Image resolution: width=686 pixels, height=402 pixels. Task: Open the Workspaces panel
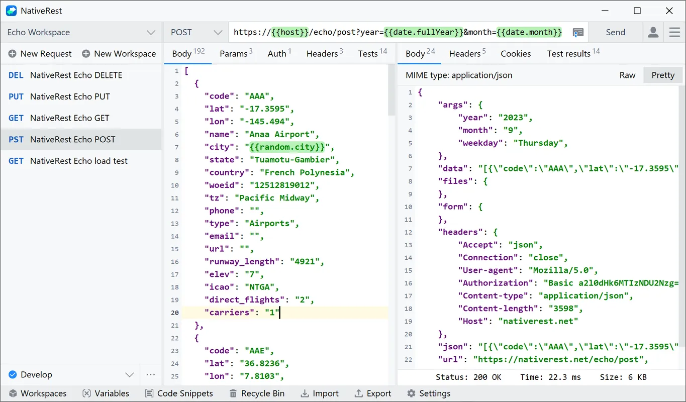38,393
